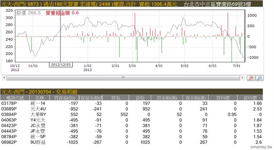This screenshot has width=274, height=150.
Task: Sort by the 買張 column header
Action: (x=116, y=98)
